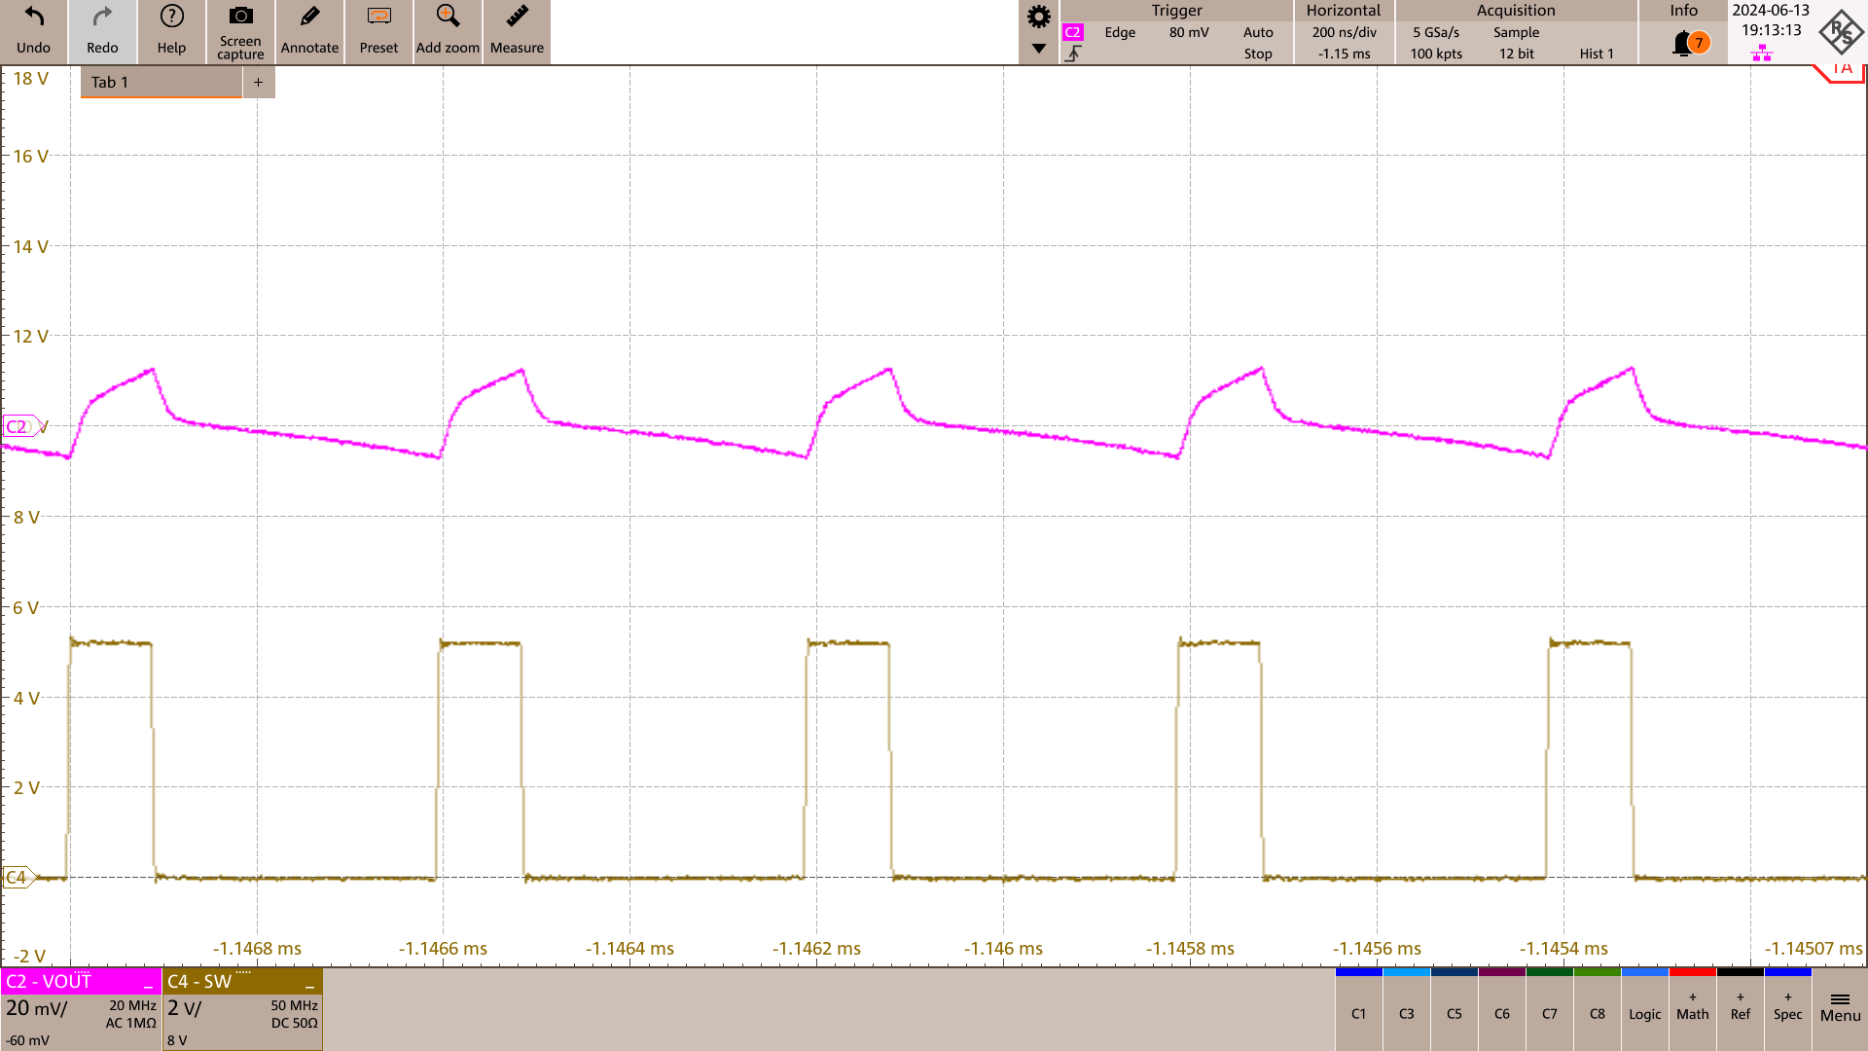
Task: Click the -1.15 ms horizontal position value
Action: (1344, 54)
